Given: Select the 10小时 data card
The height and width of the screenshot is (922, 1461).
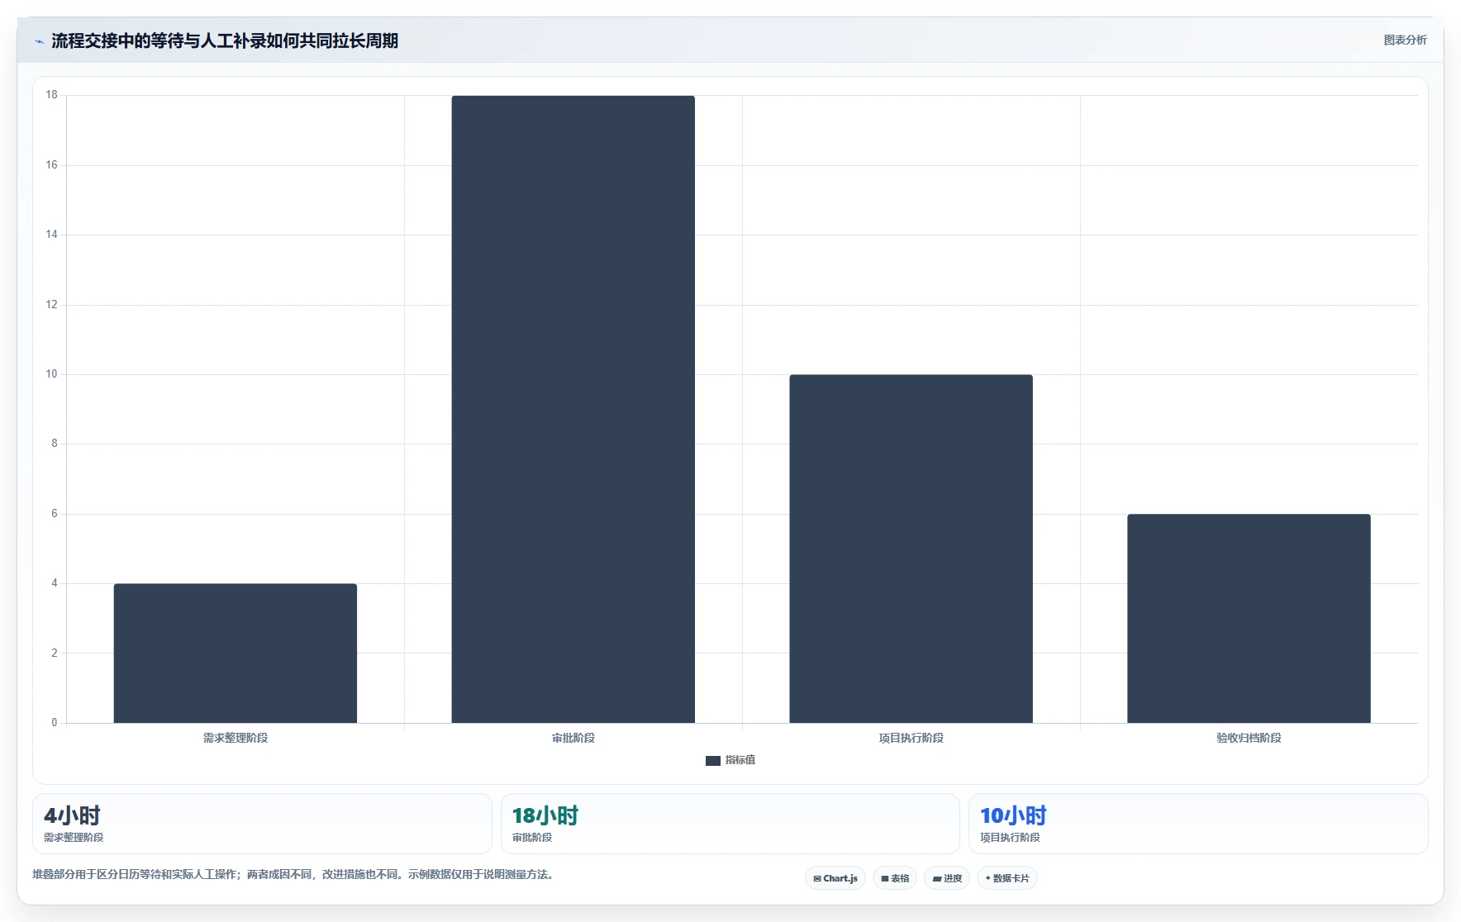Looking at the screenshot, I should 1198,824.
